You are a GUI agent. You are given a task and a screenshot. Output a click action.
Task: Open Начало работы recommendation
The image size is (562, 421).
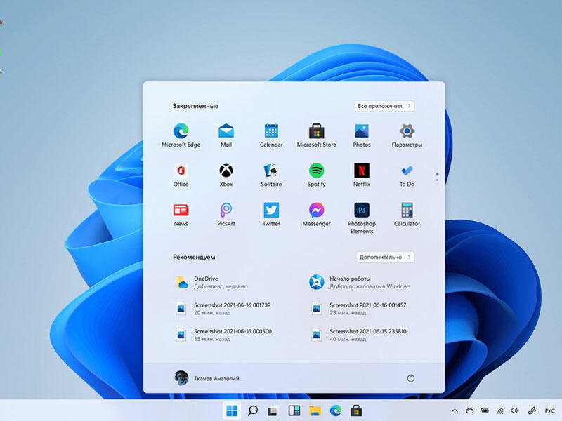pos(360,282)
